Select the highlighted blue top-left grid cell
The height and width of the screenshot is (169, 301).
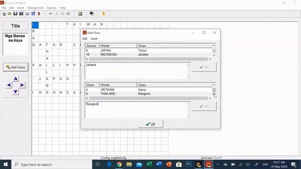click(35, 25)
